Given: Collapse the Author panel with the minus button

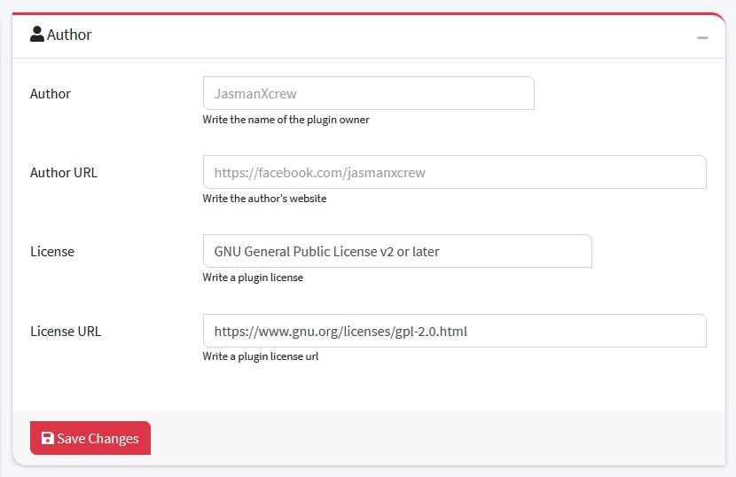Looking at the screenshot, I should click(702, 37).
